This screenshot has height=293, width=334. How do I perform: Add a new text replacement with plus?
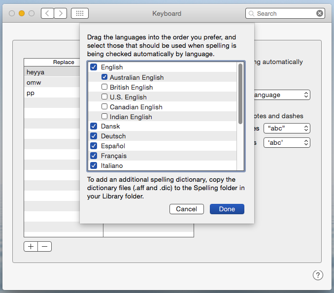(x=31, y=246)
